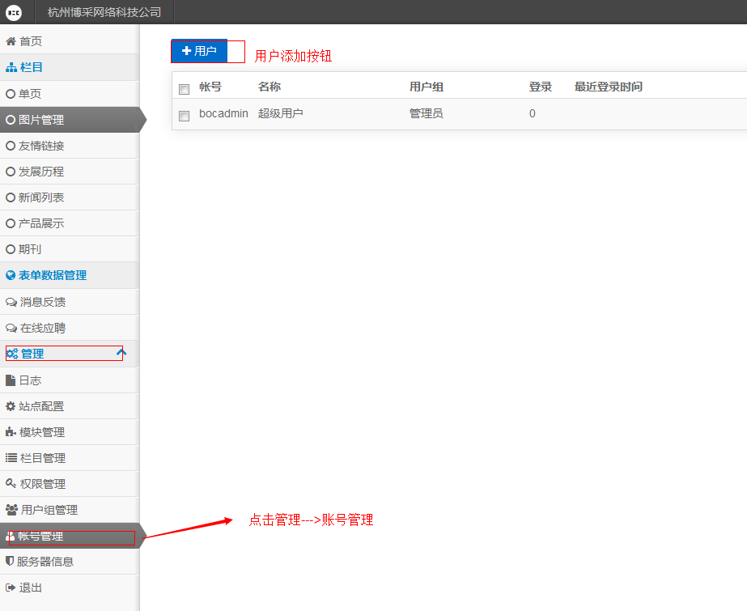Toggle the select-all checkbox in table header
Viewport: 747px width, 611px height.
click(x=184, y=88)
